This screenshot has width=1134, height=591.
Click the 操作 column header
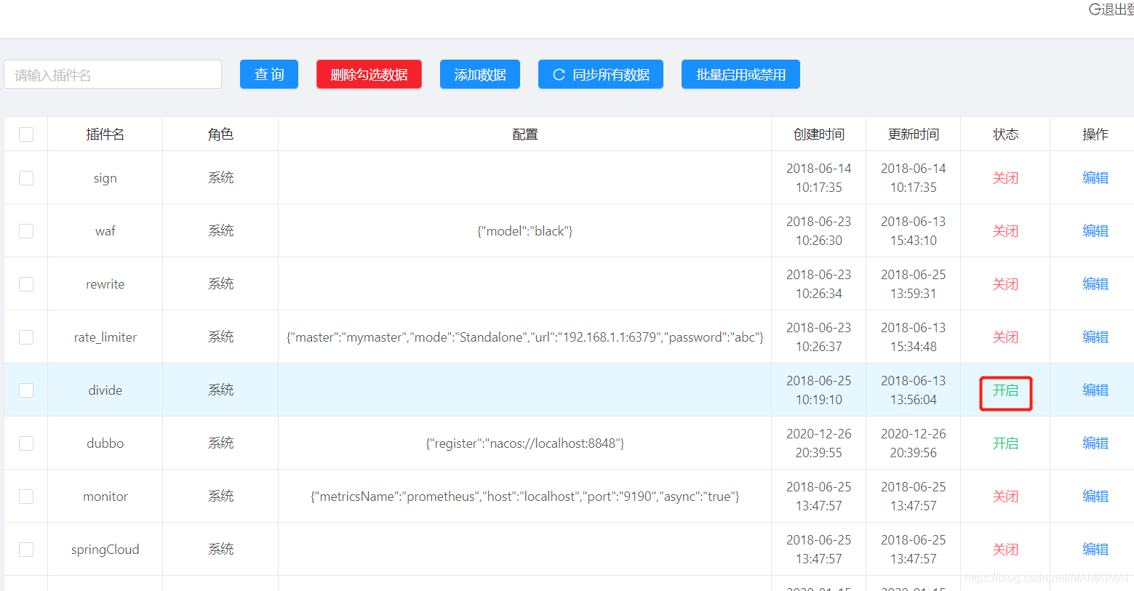(x=1095, y=134)
